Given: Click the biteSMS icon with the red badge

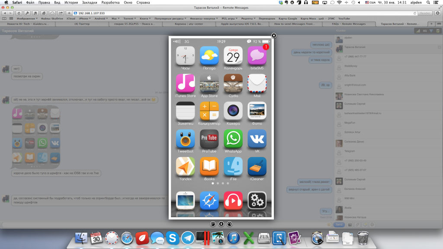Looking at the screenshot, I should point(257,56).
